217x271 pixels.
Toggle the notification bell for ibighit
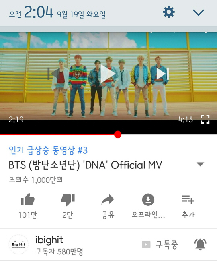(200, 244)
